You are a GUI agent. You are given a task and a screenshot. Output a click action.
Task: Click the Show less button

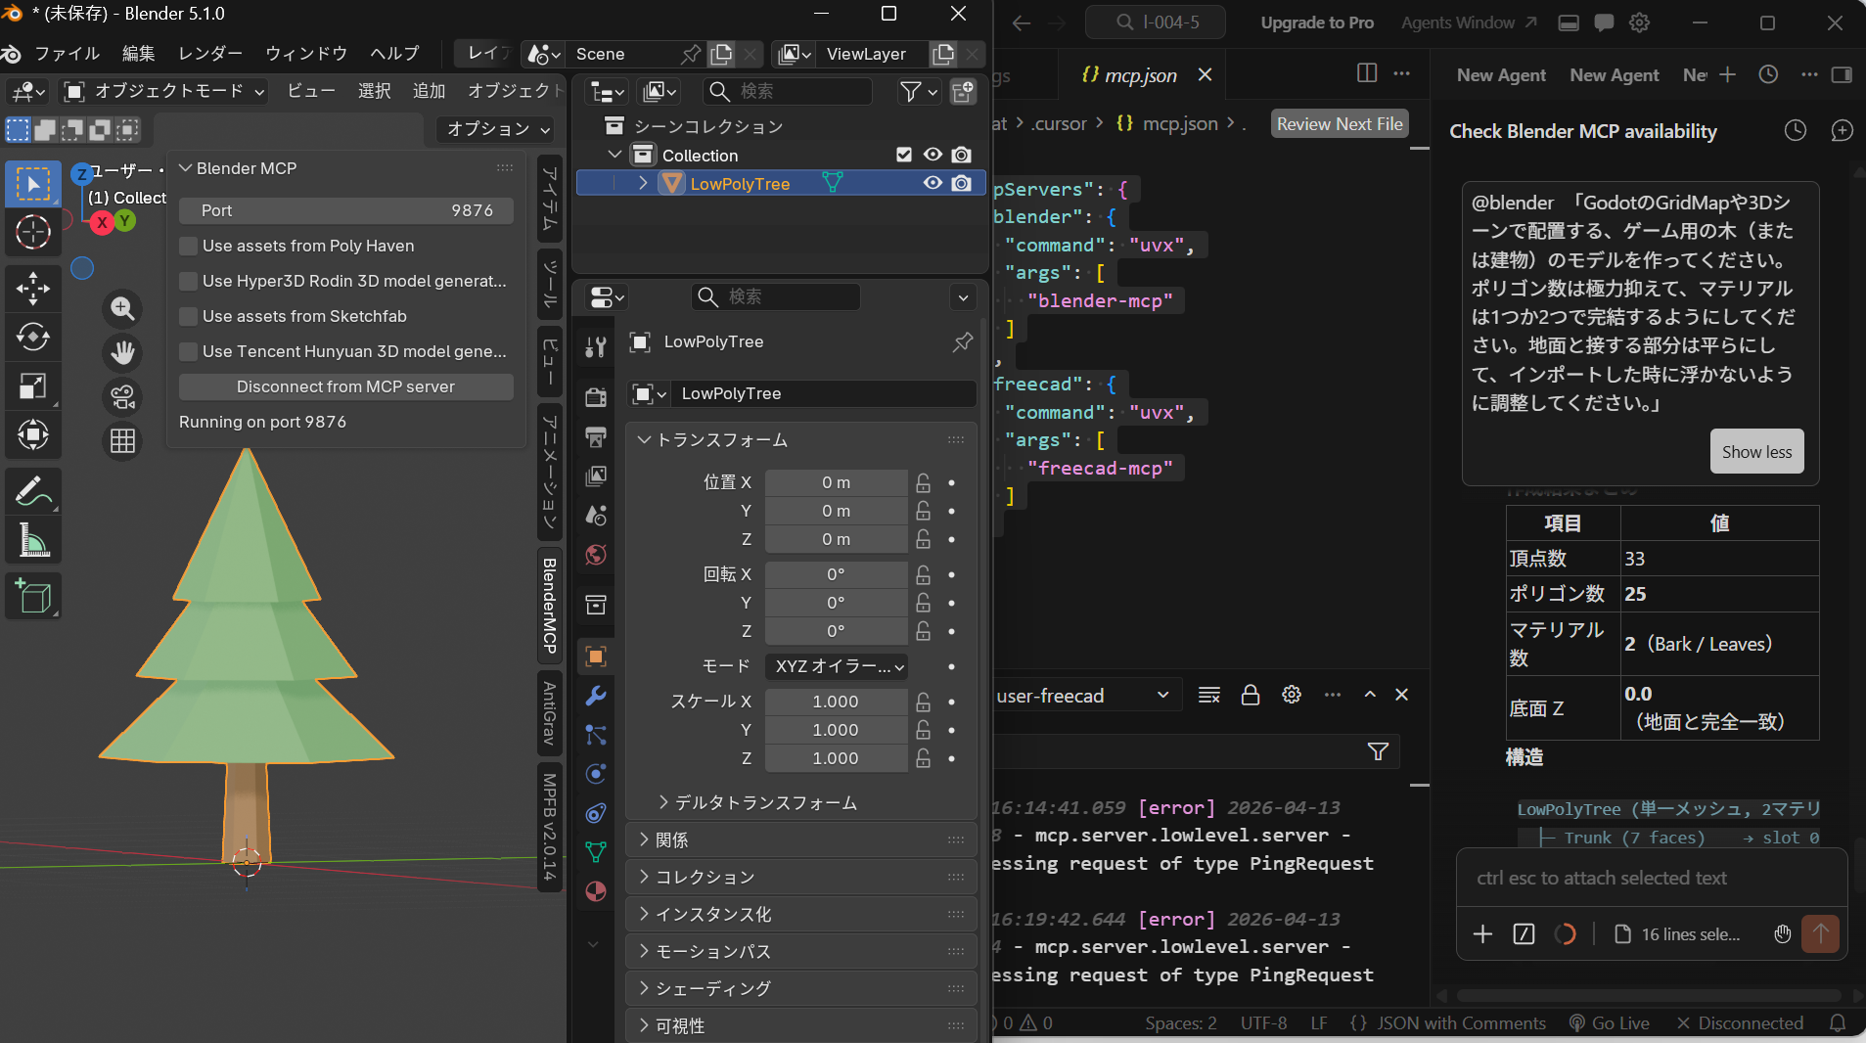click(x=1756, y=452)
